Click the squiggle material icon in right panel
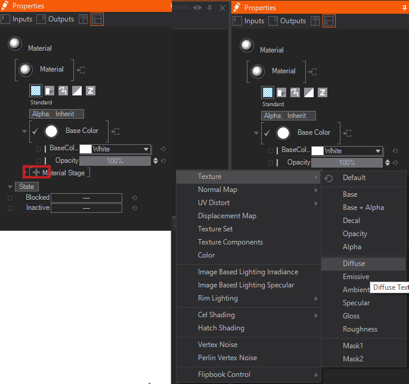 point(295,92)
